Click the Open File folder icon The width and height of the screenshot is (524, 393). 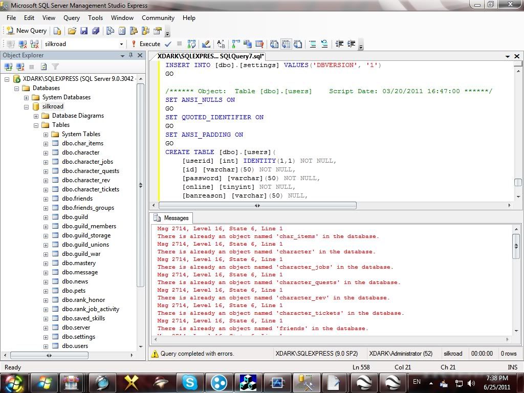tap(72, 31)
